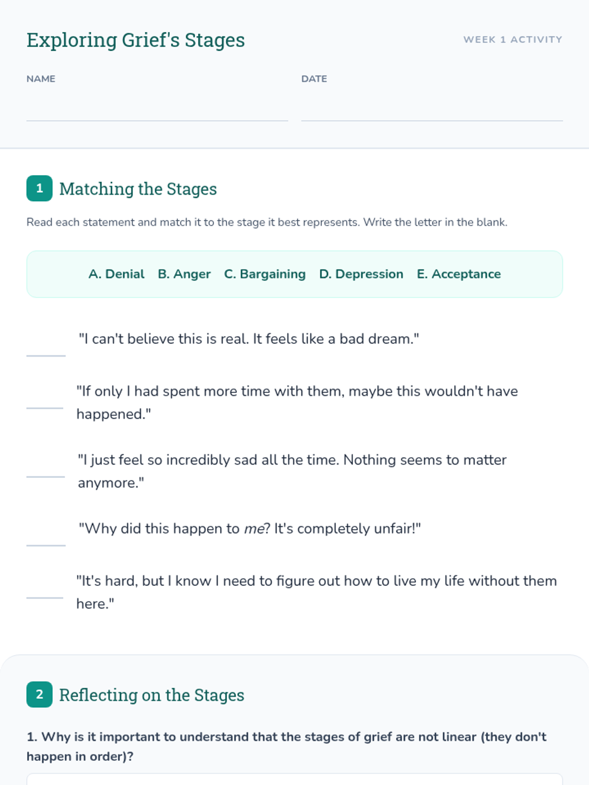
Task: Click the italic word "me" in statement
Action: pos(254,529)
